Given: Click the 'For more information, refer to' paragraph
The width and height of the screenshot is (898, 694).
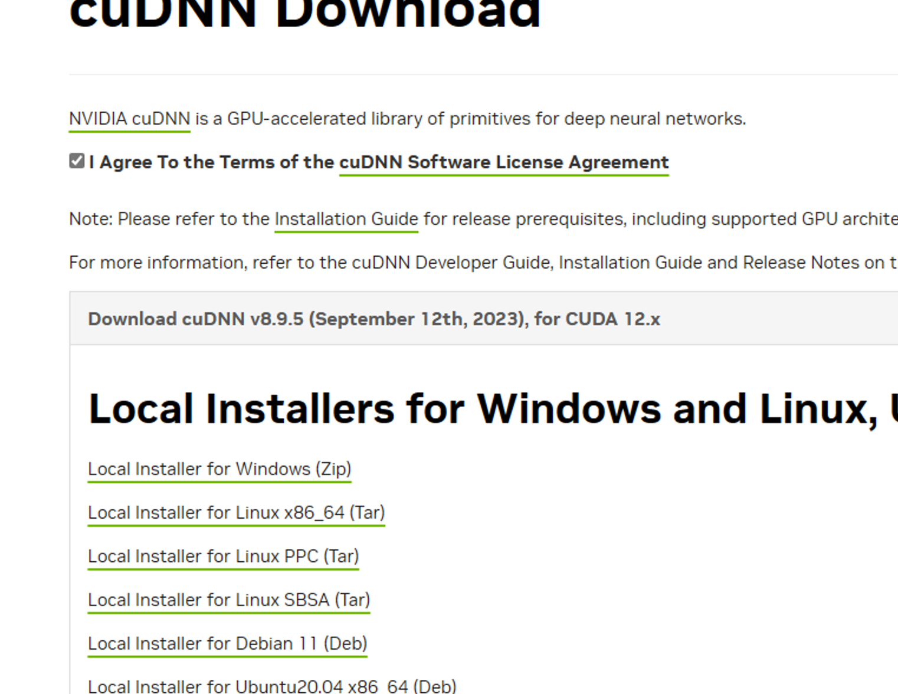Looking at the screenshot, I should point(483,263).
